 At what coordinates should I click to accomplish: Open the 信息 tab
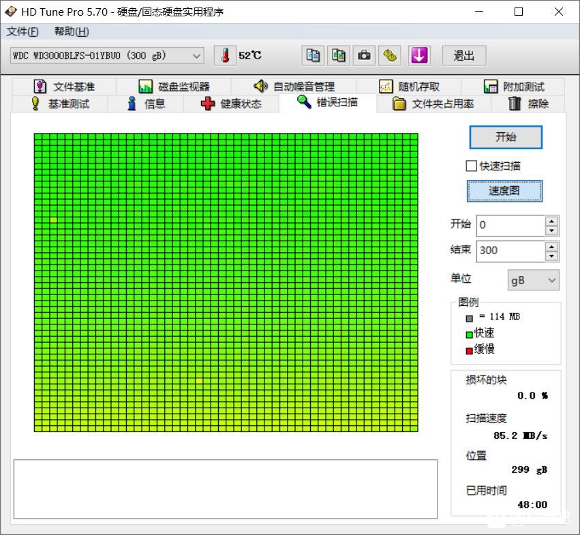click(x=146, y=104)
